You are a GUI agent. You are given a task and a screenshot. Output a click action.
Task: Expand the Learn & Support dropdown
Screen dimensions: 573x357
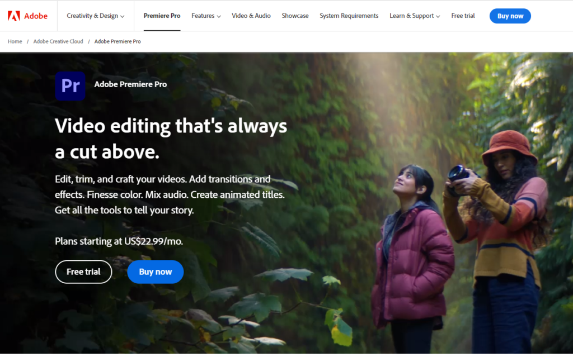click(415, 16)
